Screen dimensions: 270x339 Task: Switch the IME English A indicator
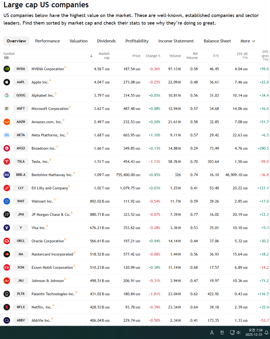(x=212, y=333)
